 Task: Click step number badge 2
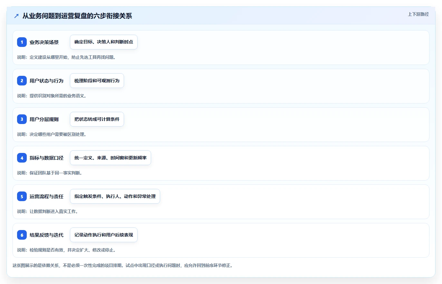(22, 81)
